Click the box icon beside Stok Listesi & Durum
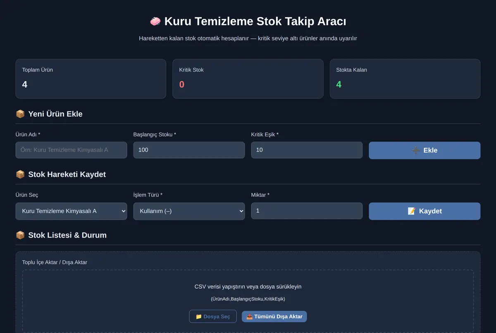This screenshot has width=496, height=333. tap(20, 235)
